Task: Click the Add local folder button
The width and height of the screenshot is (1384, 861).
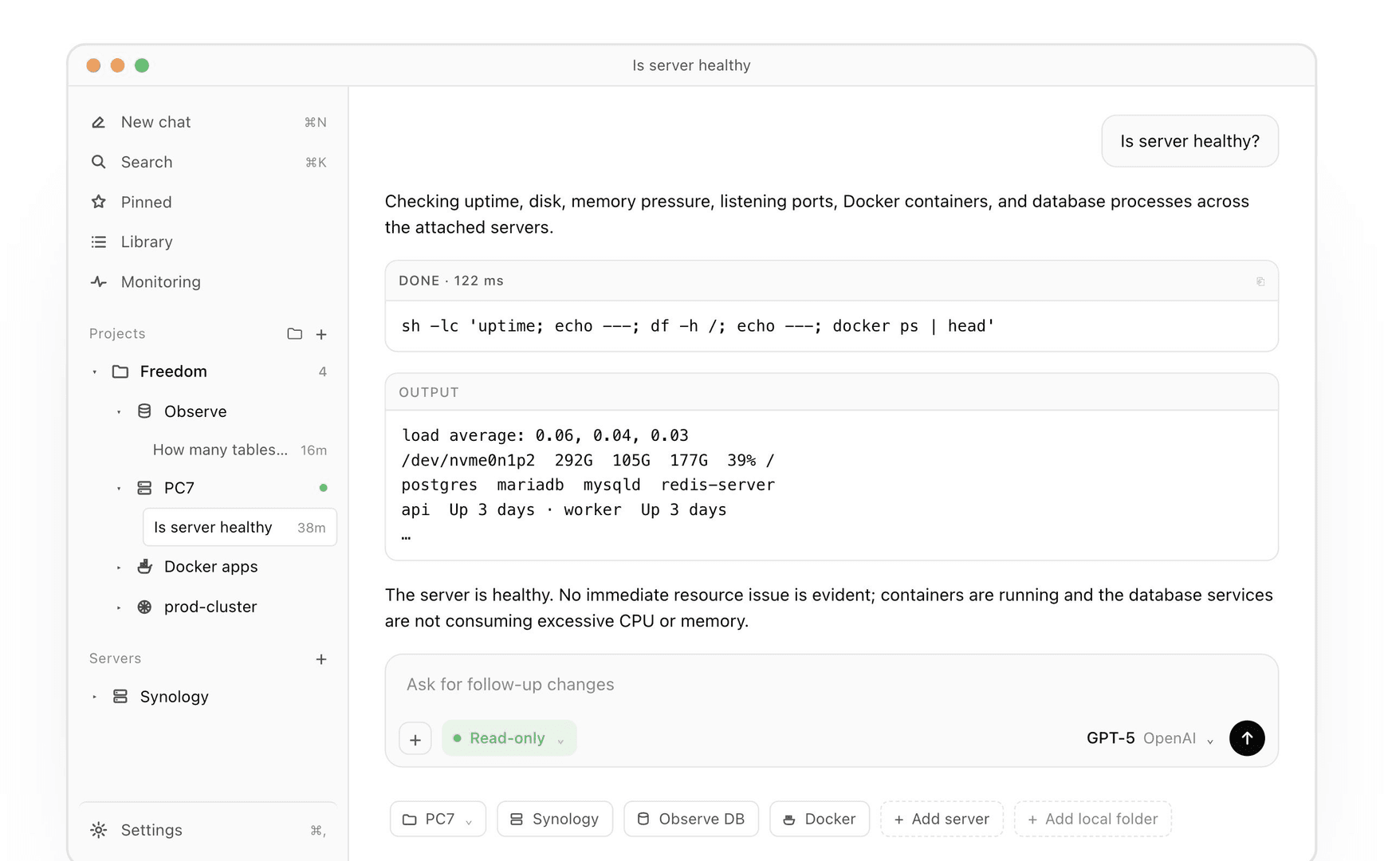Action: pyautogui.click(x=1092, y=819)
